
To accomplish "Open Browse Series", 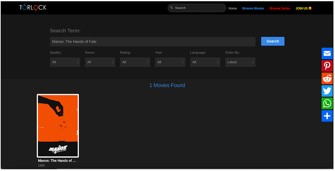I will [x=280, y=8].
